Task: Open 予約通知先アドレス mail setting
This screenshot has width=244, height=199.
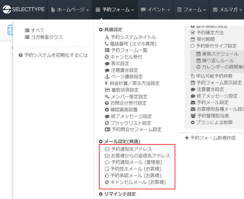Action: (131, 149)
